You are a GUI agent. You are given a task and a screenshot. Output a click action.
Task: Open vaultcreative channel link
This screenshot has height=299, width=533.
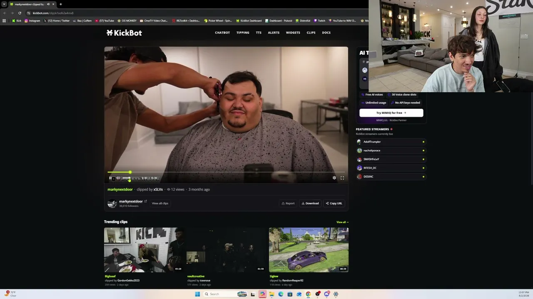point(196,276)
